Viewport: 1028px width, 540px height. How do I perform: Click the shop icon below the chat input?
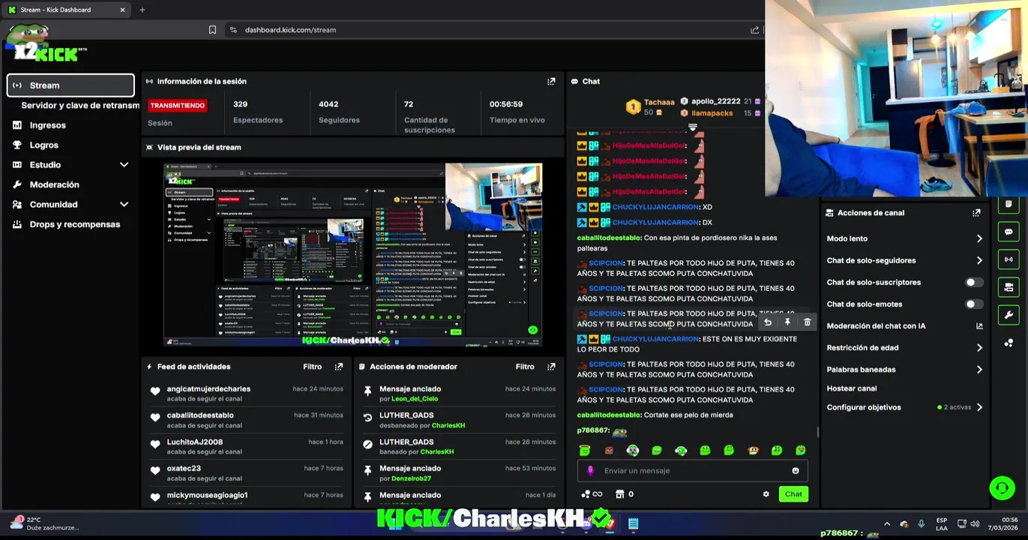619,494
